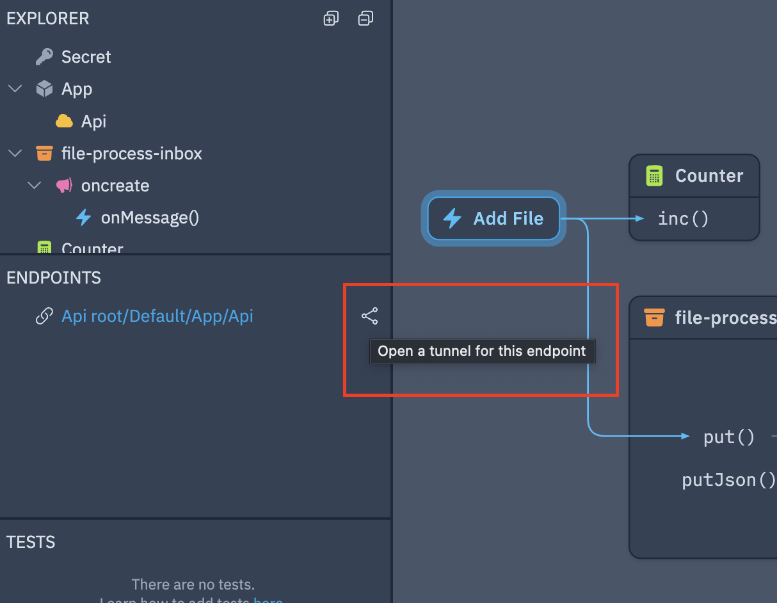Click the put() method in the bucket node
The height and width of the screenshot is (603, 777).
tap(728, 437)
